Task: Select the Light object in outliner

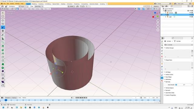Action: (170, 17)
